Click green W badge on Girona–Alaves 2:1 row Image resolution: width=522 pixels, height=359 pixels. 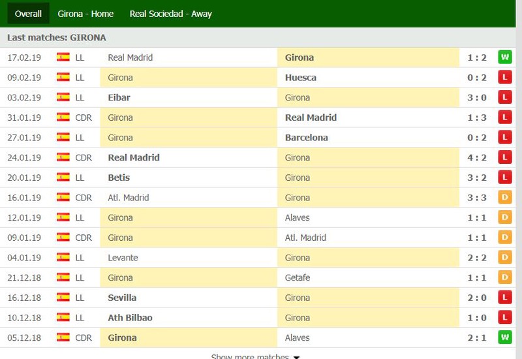[504, 337]
